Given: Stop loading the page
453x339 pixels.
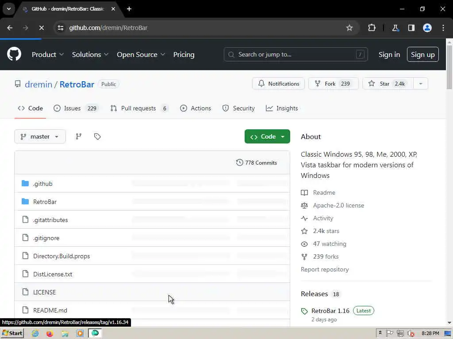Looking at the screenshot, I should (x=42, y=28).
